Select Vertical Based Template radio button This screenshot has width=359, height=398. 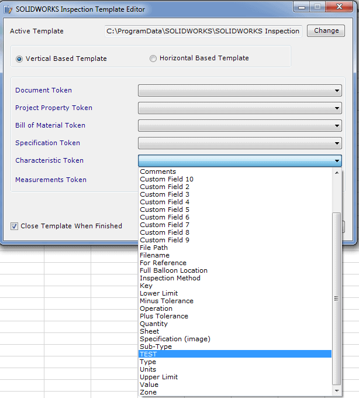pyautogui.click(x=19, y=59)
